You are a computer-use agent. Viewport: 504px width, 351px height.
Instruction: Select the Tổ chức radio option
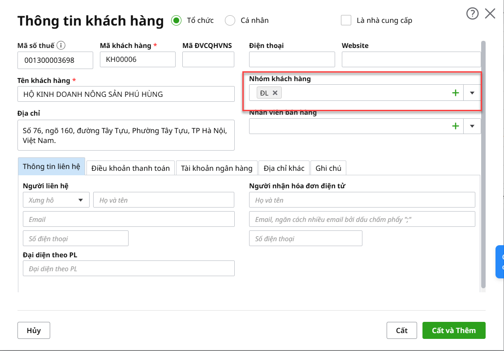click(176, 20)
